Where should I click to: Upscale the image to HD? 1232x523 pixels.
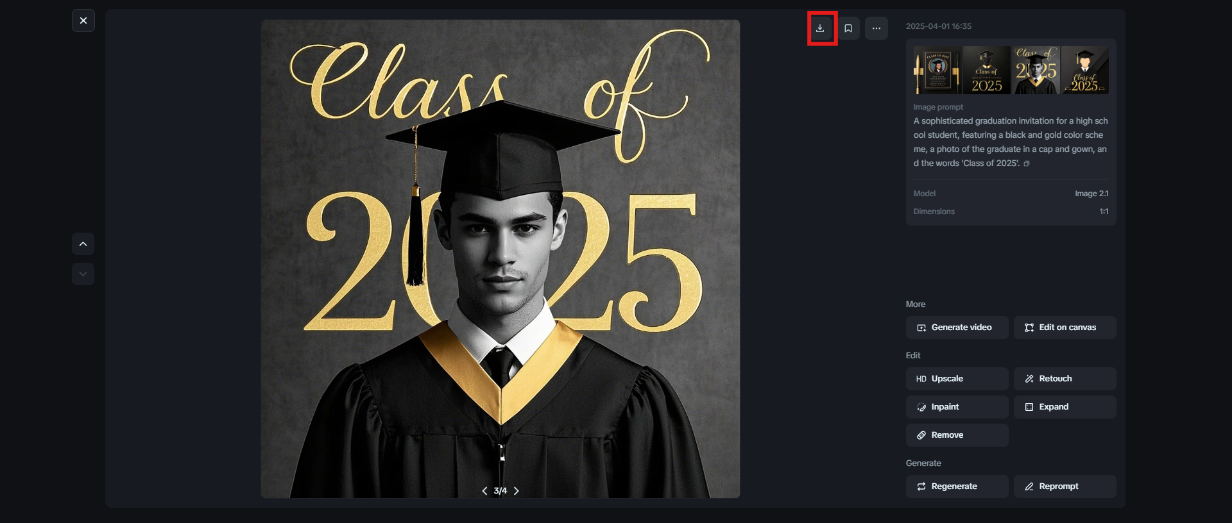coord(957,379)
